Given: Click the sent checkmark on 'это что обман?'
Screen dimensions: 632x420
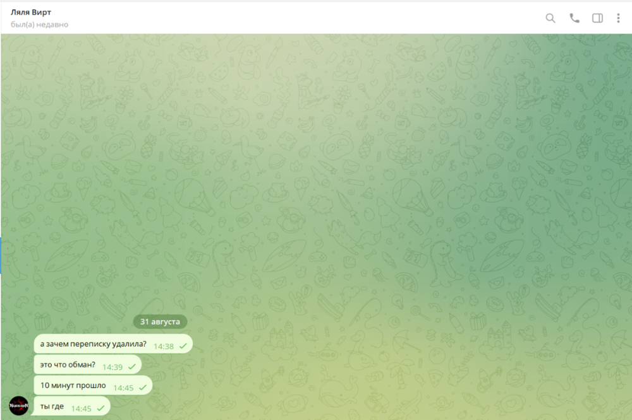Looking at the screenshot, I should pos(131,366).
